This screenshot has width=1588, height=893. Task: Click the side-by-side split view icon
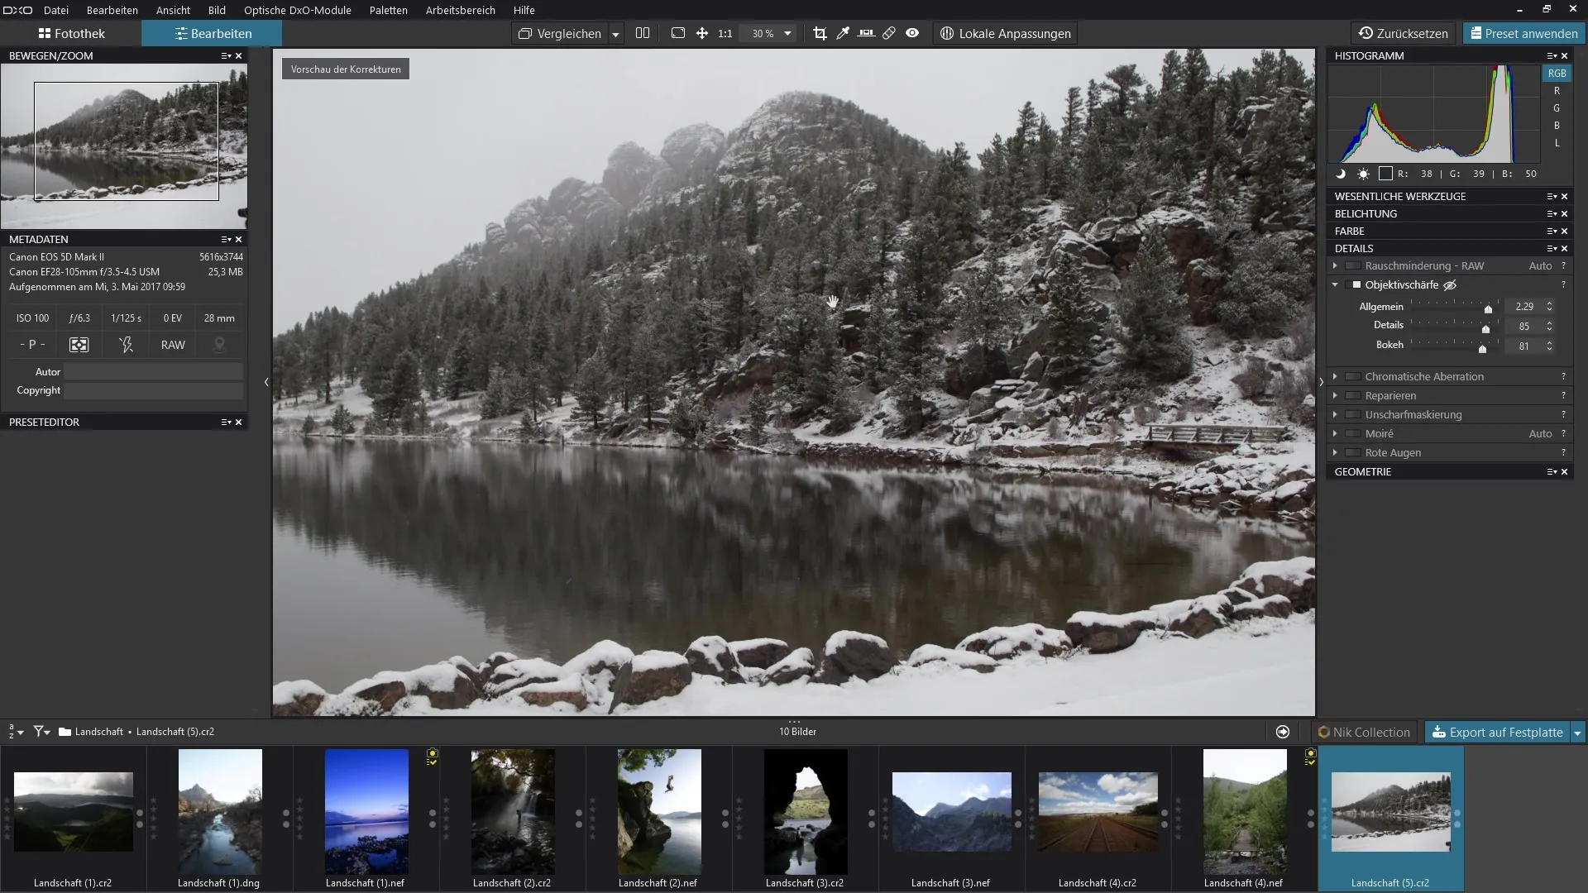(x=643, y=34)
